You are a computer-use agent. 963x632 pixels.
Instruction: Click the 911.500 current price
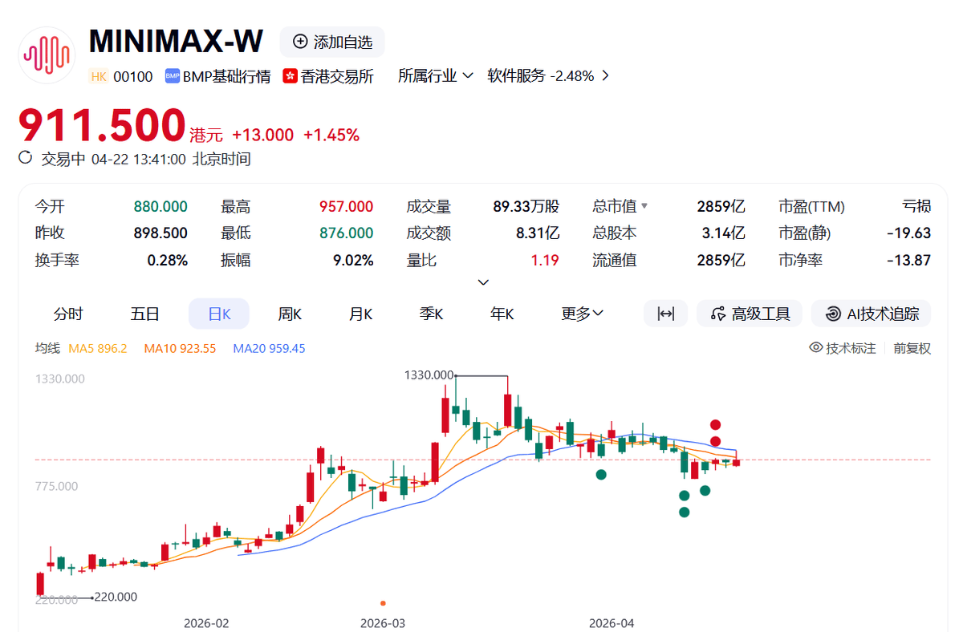click(102, 126)
